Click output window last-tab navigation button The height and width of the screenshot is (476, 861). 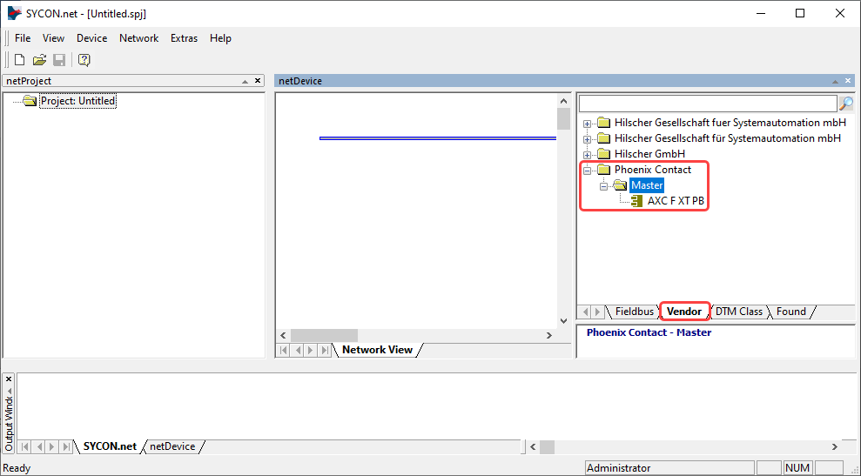pyautogui.click(x=66, y=447)
